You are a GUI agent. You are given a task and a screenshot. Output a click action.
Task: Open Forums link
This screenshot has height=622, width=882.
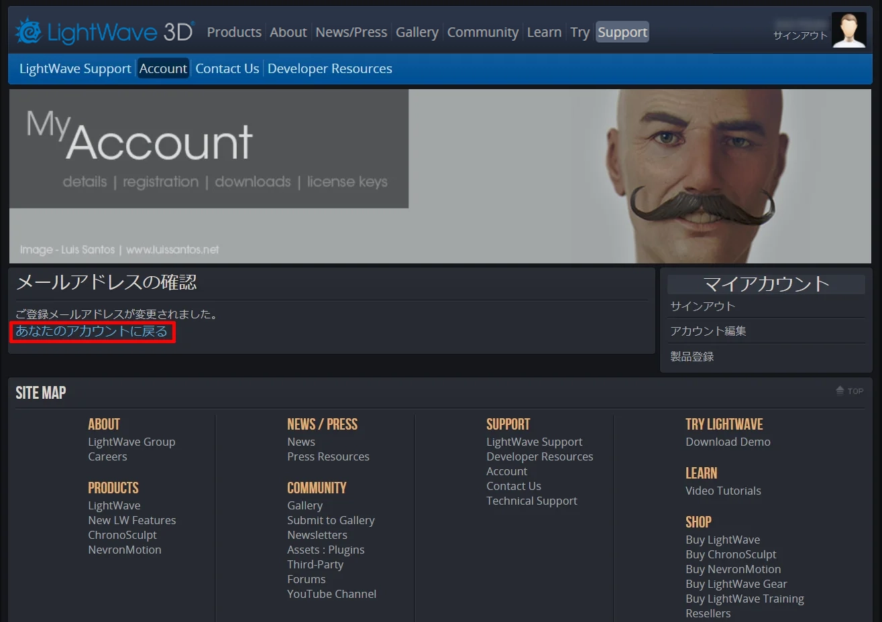tap(307, 579)
